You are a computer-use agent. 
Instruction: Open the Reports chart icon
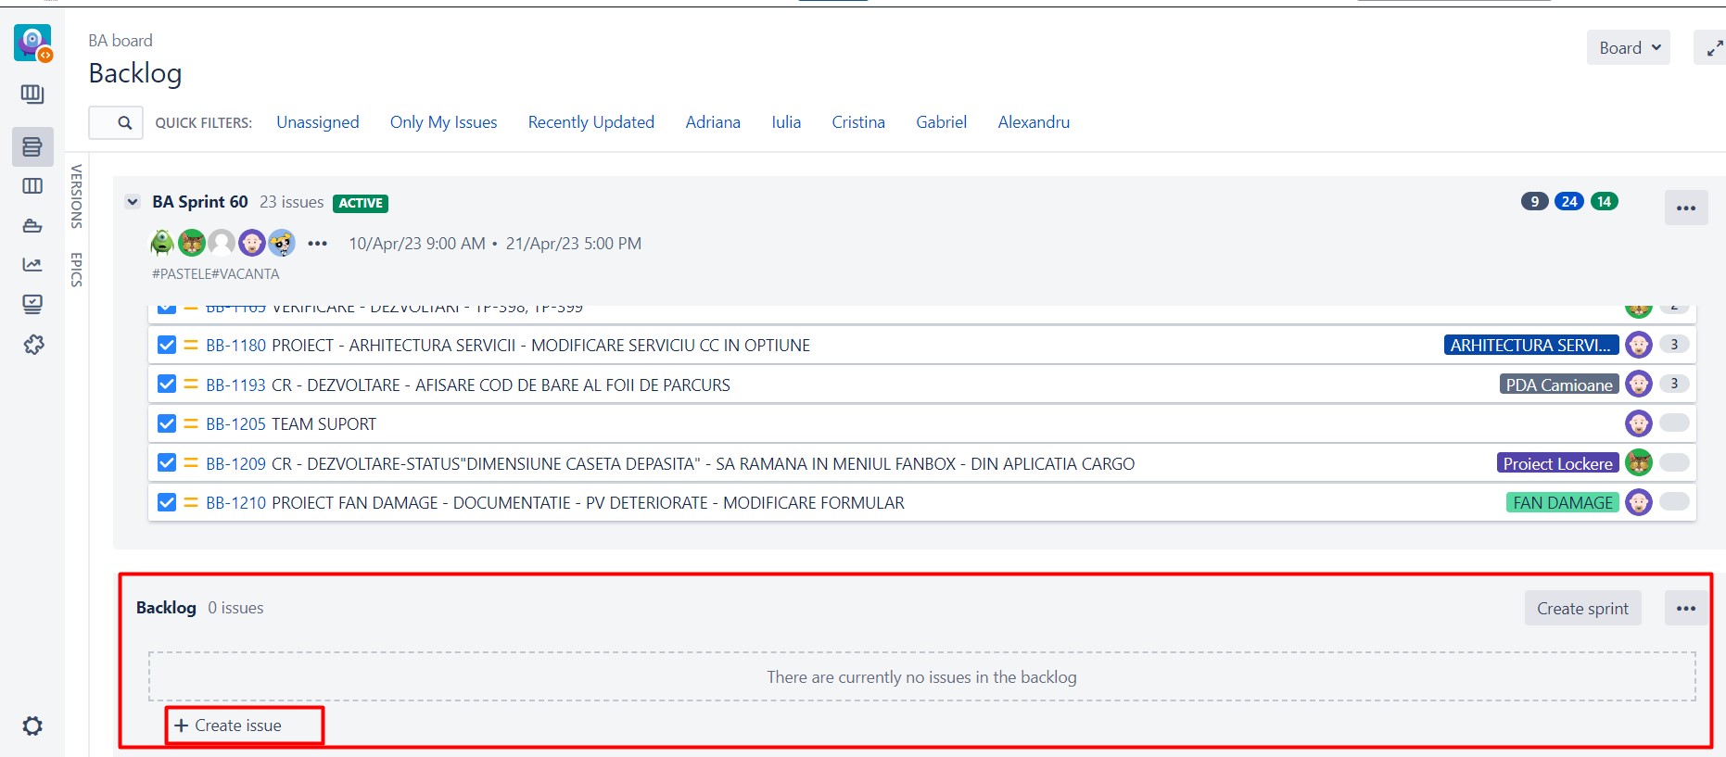point(32,265)
